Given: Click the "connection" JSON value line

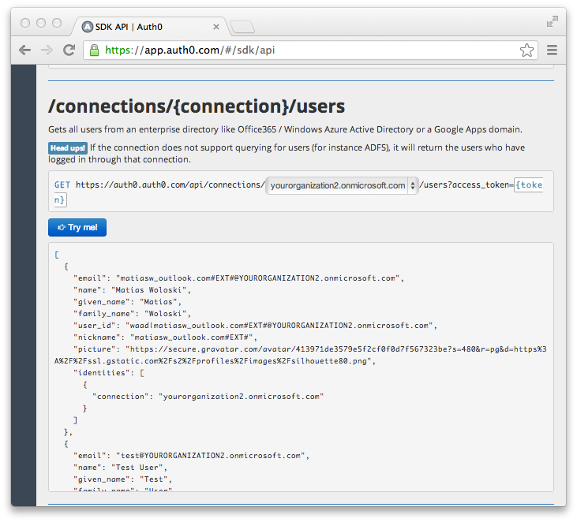Looking at the screenshot, I should tap(208, 397).
